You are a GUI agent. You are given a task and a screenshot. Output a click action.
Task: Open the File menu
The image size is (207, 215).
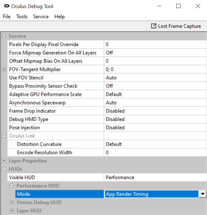click(7, 17)
